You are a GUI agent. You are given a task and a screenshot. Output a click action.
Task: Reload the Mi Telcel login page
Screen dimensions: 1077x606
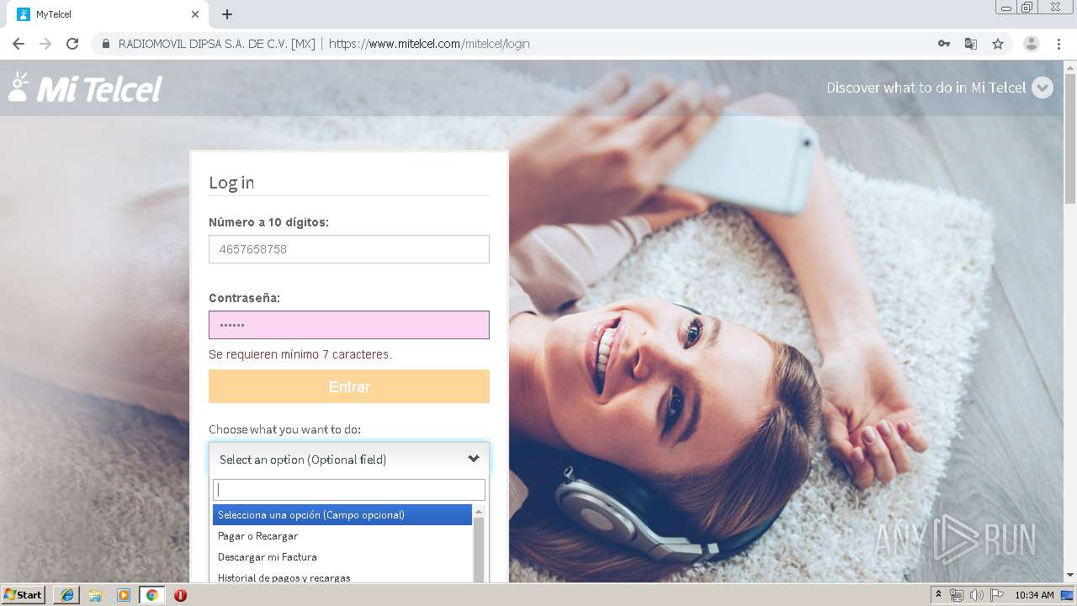(72, 44)
